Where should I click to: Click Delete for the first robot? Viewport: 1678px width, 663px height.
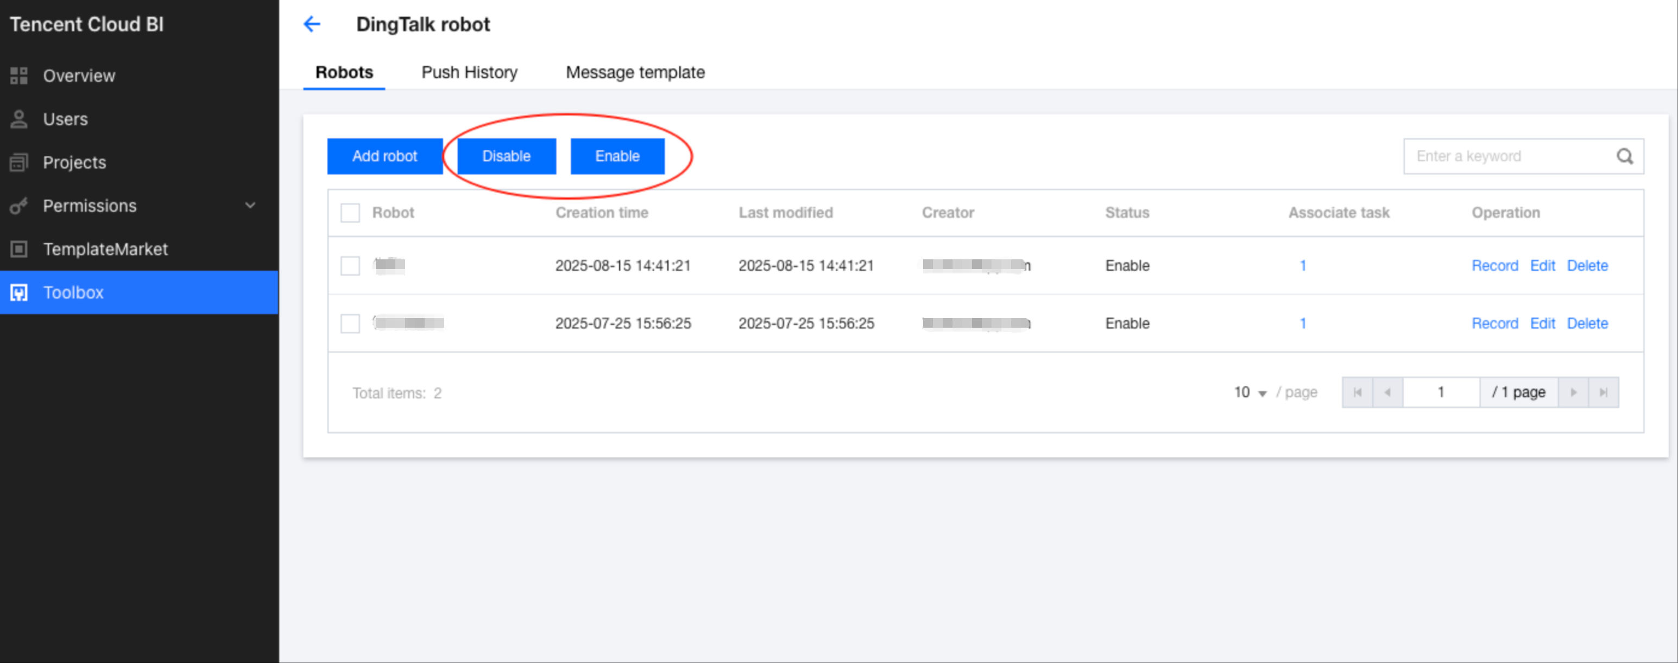[x=1587, y=265]
